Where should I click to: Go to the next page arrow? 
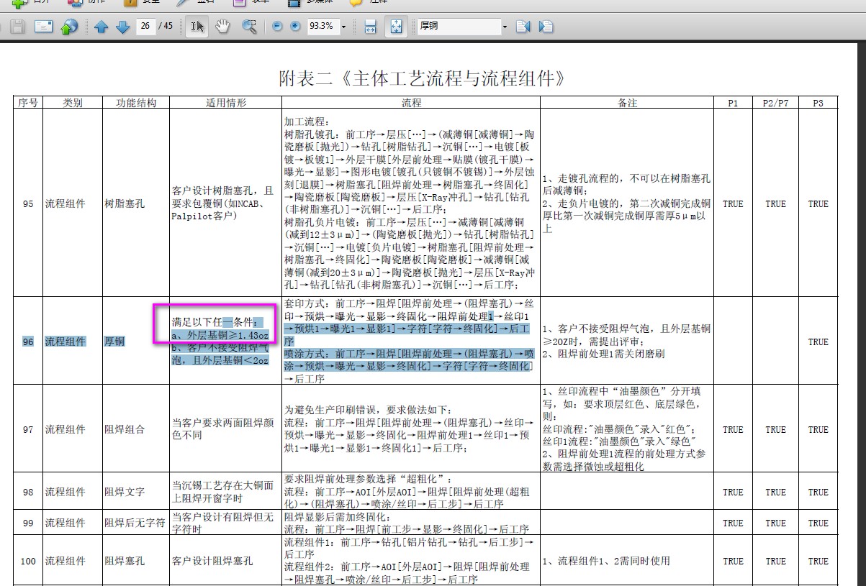[122, 27]
